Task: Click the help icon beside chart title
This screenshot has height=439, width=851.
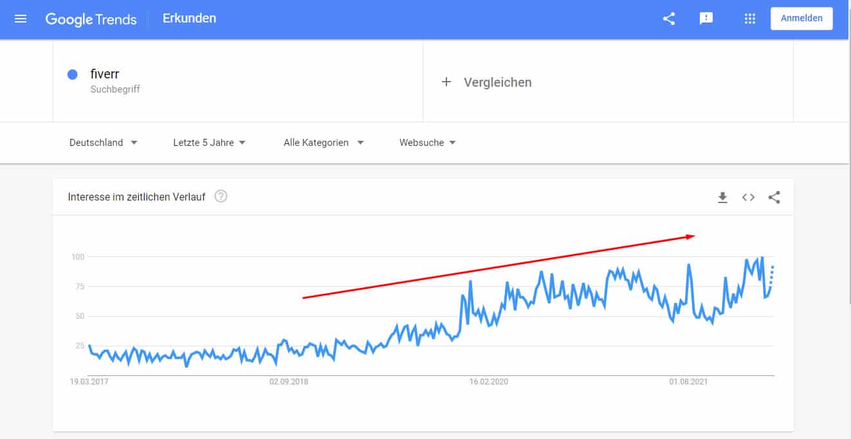Action: pyautogui.click(x=221, y=197)
